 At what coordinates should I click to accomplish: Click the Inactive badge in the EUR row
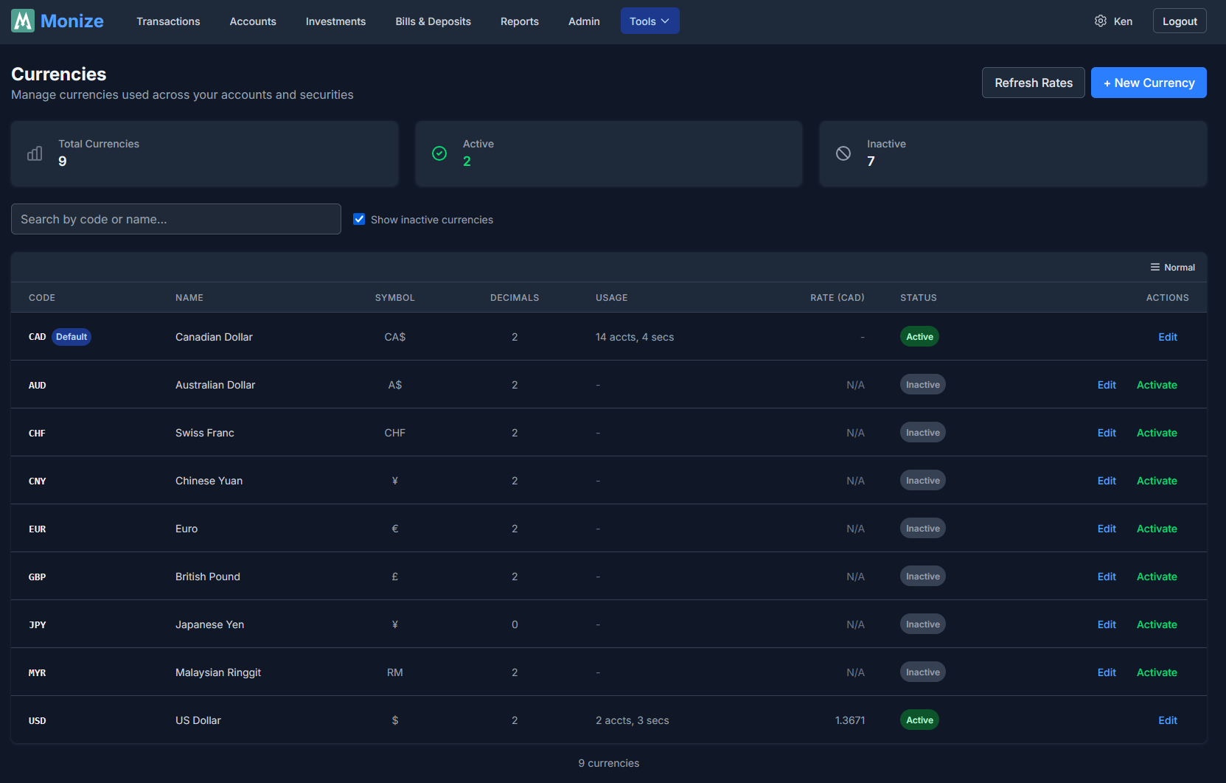pos(922,529)
